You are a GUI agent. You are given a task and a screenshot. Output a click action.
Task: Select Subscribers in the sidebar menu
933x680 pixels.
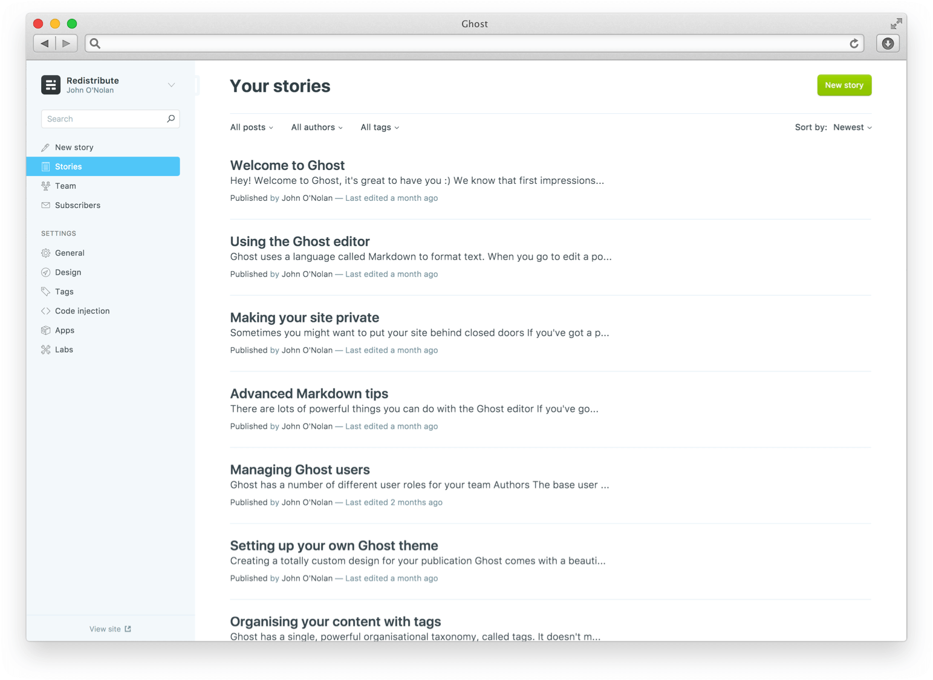pos(77,205)
